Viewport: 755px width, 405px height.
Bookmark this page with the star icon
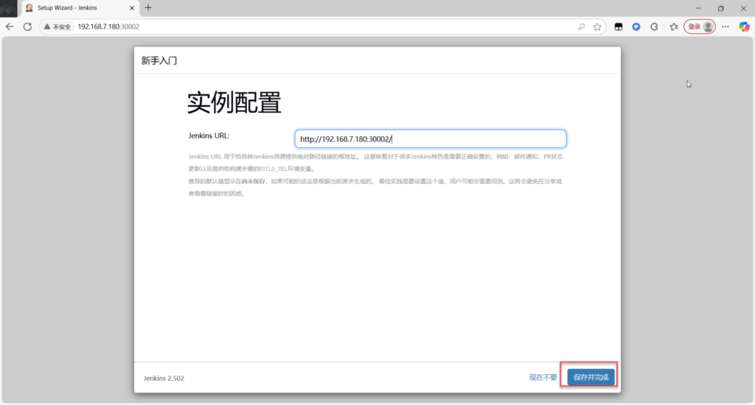598,27
